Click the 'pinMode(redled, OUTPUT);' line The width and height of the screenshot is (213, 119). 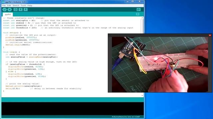[21, 37]
